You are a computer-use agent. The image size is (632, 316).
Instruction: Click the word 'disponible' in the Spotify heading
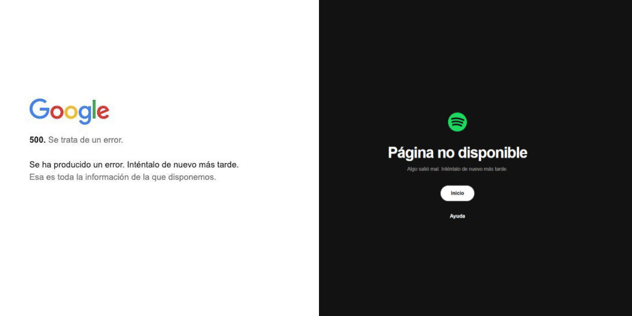tap(493, 153)
